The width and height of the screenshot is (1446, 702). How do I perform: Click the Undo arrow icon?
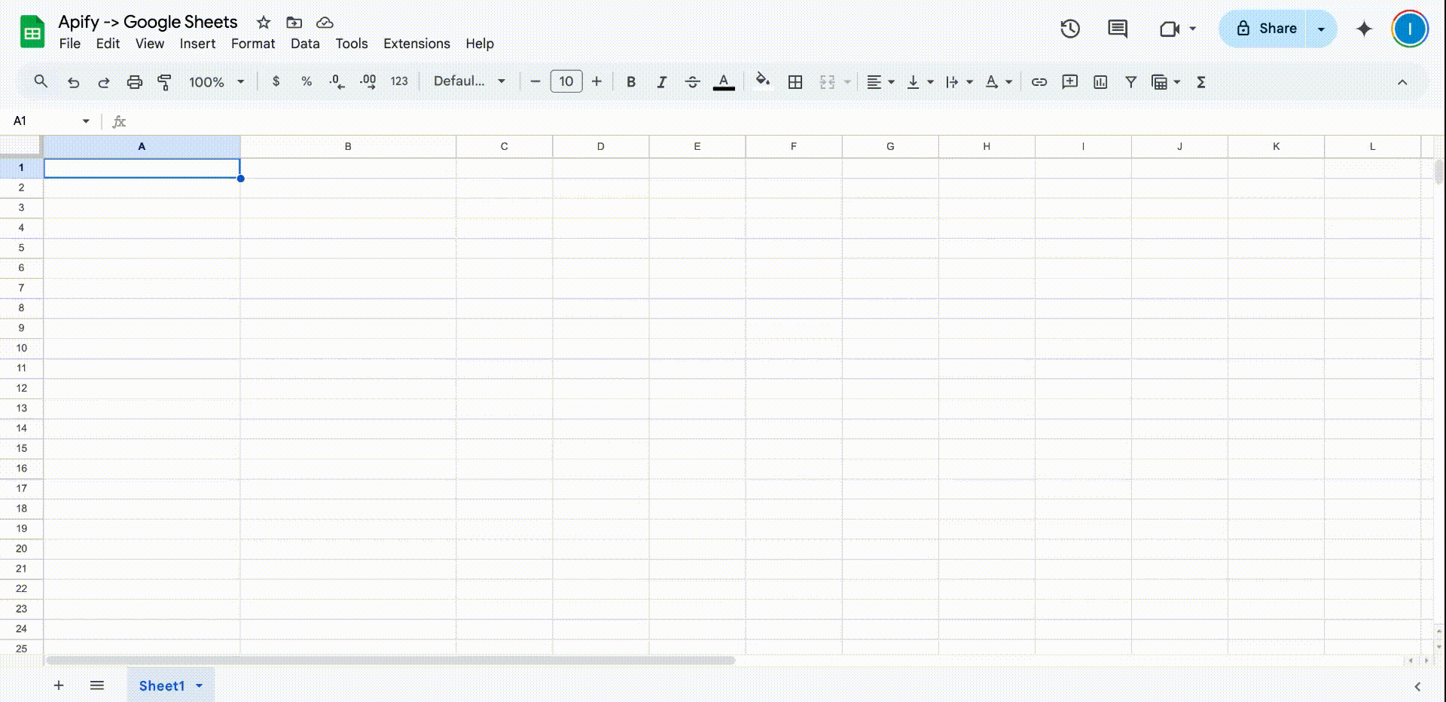(73, 82)
